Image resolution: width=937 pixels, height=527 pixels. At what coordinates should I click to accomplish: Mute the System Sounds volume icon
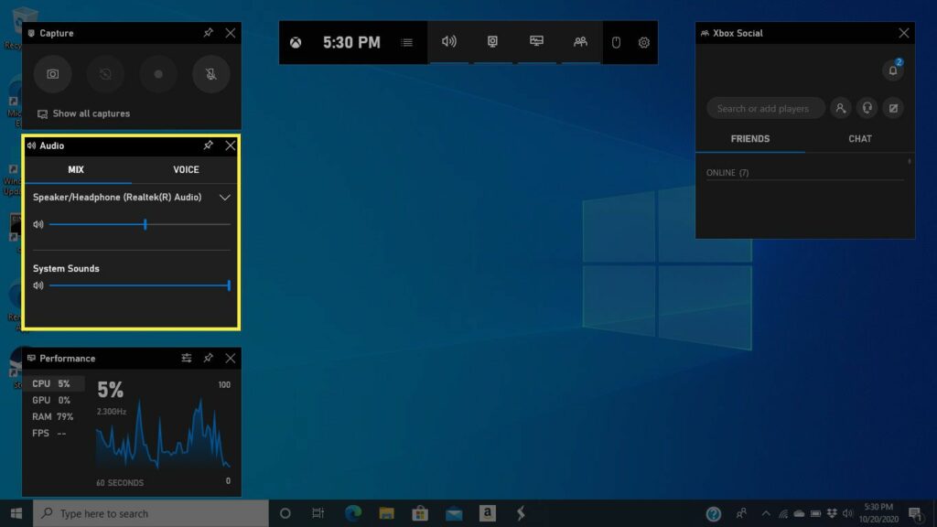(38, 285)
